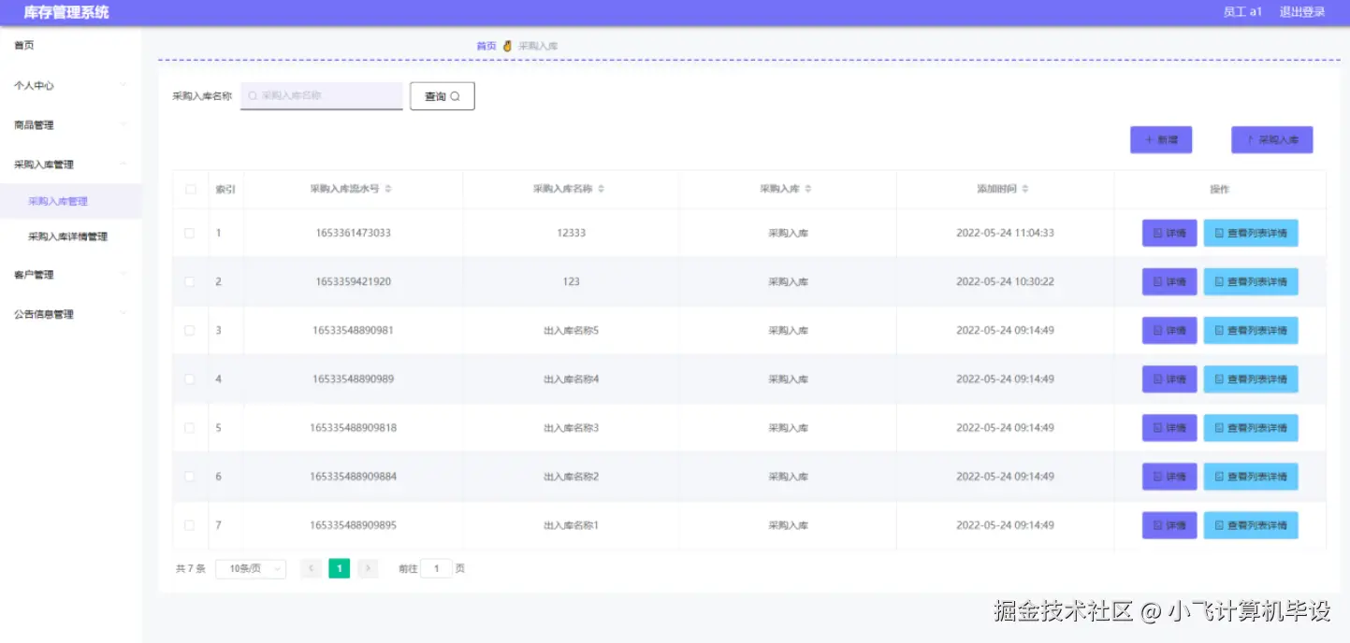Expand 商品管理 sidebar menu
The height and width of the screenshot is (643, 1350).
[71, 124]
